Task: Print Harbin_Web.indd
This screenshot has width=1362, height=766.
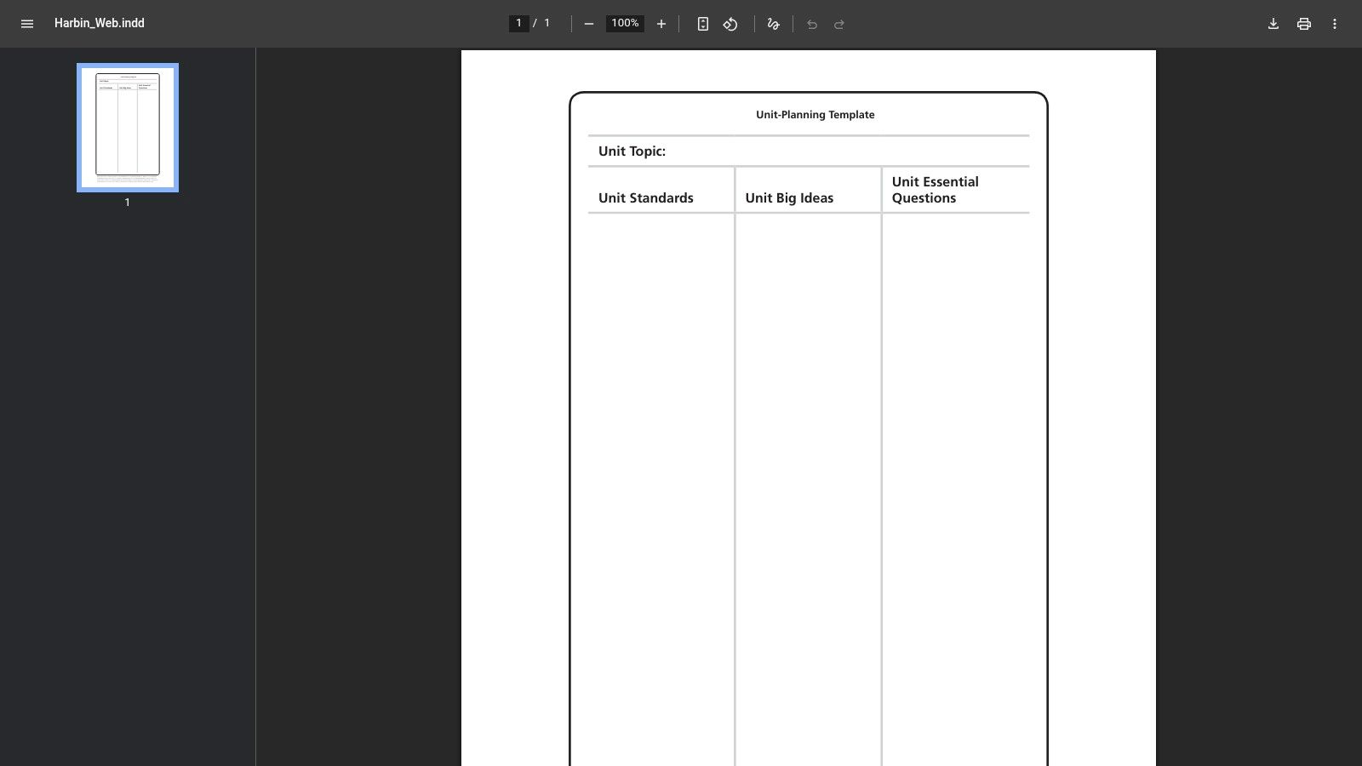Action: click(x=1303, y=24)
